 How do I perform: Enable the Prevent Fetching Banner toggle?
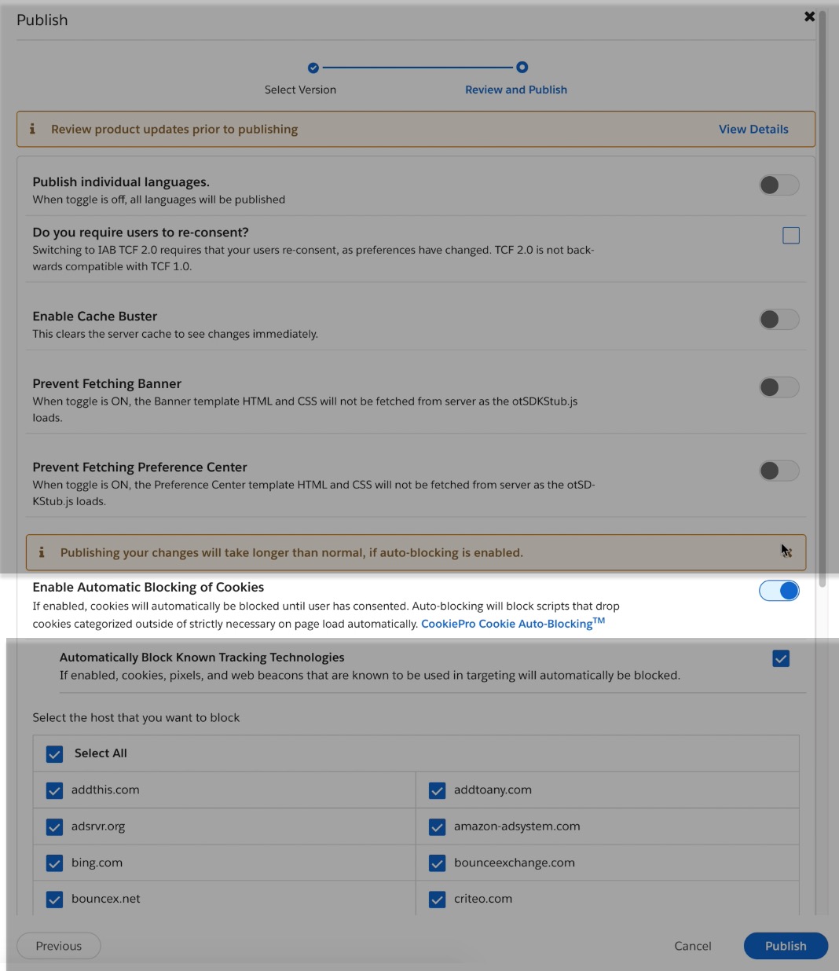coord(779,387)
